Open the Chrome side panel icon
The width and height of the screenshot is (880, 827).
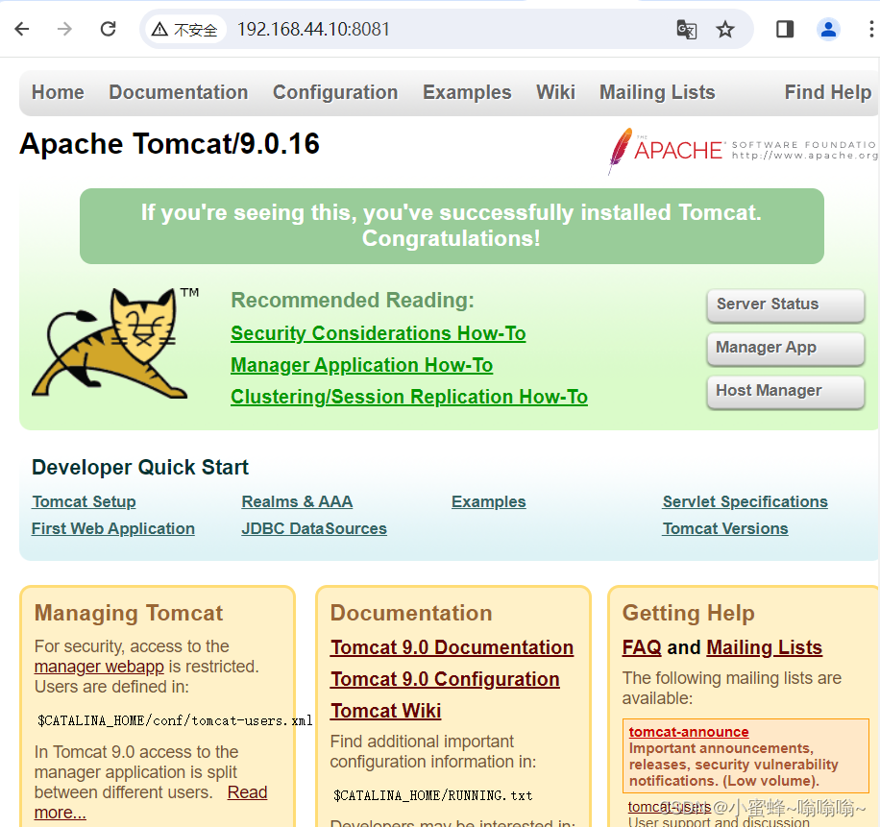tap(784, 29)
